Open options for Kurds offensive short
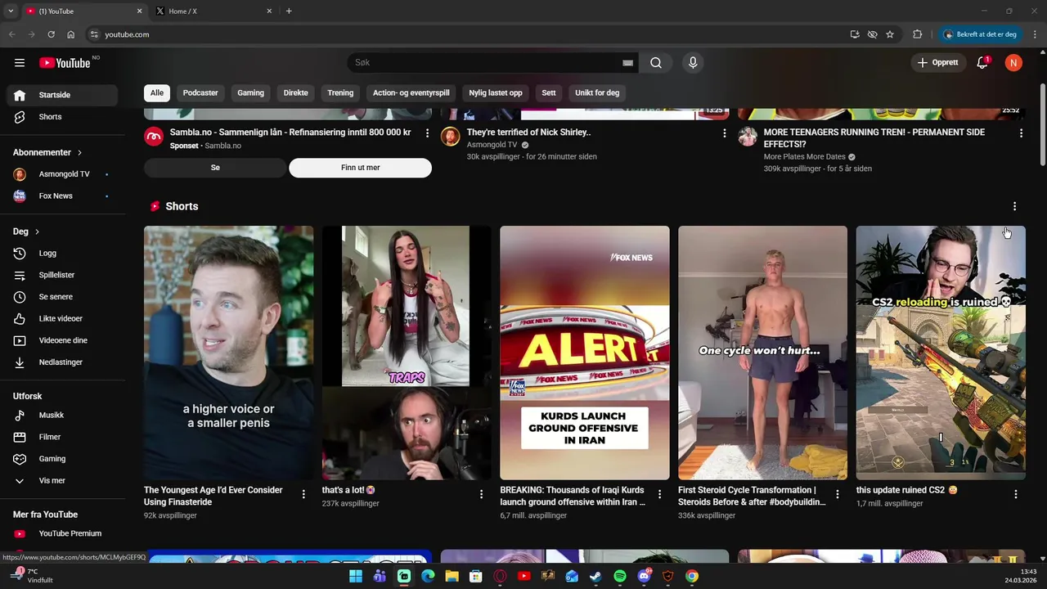 (659, 494)
